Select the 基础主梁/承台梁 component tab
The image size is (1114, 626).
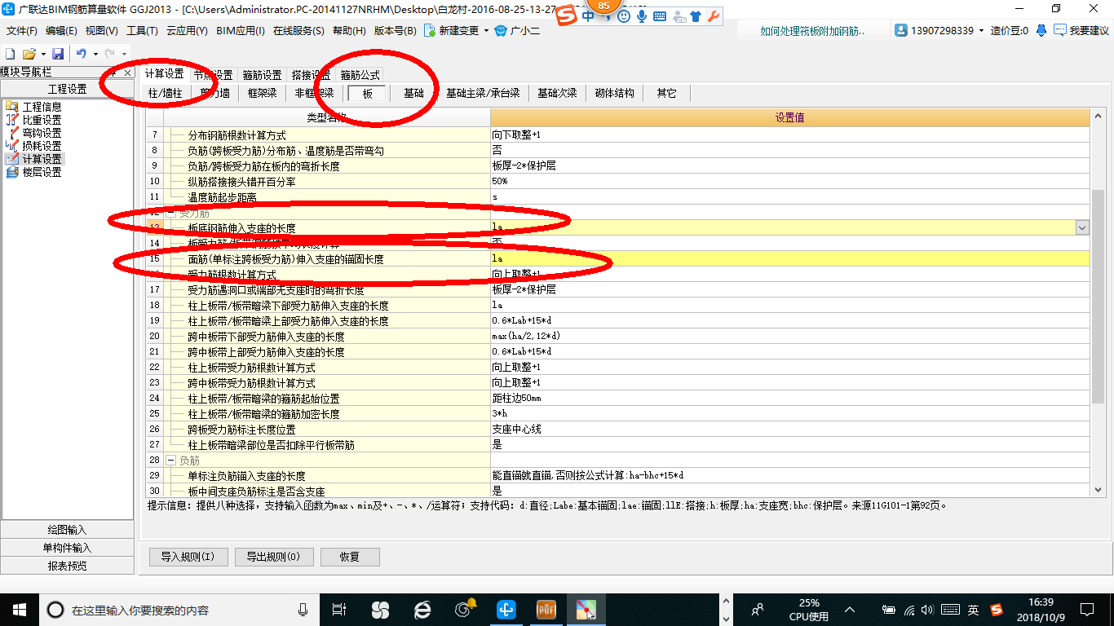(x=483, y=93)
